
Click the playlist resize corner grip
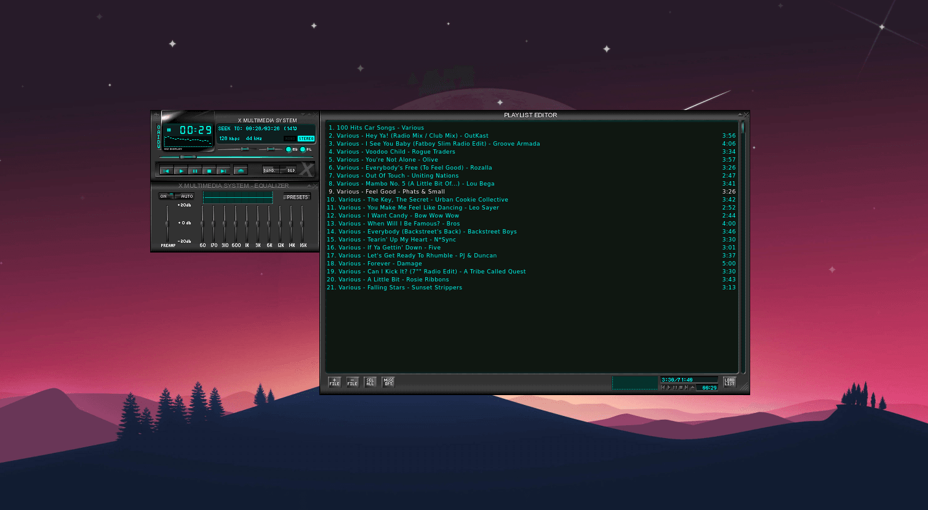coord(744,386)
